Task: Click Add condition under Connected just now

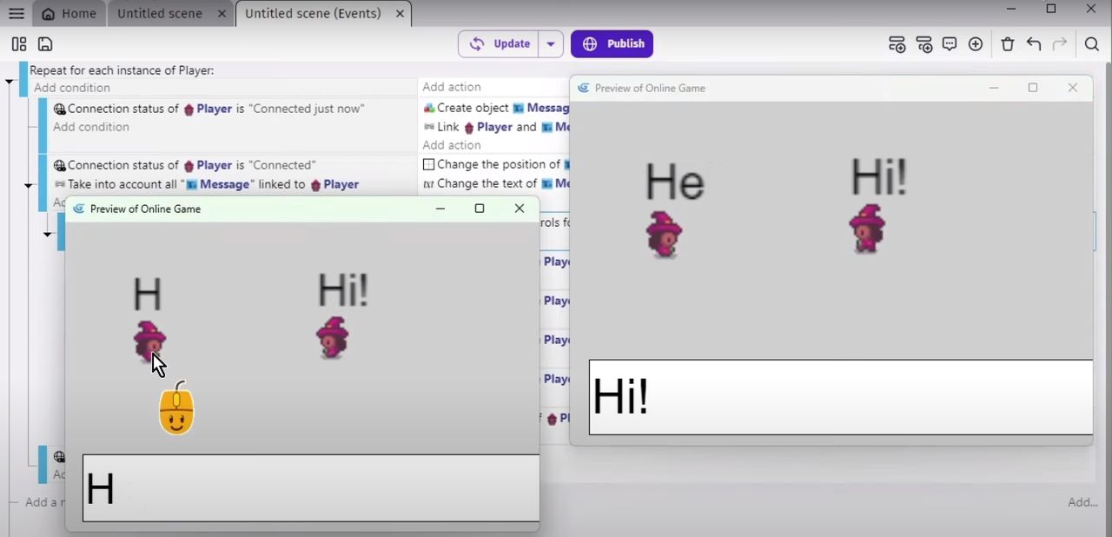Action: 91,127
